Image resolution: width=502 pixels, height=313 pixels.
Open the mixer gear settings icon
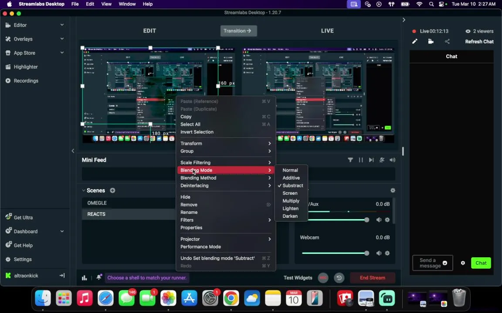pos(393,190)
